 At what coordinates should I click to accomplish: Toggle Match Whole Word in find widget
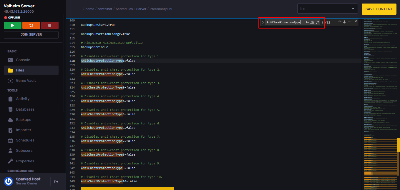click(312, 22)
